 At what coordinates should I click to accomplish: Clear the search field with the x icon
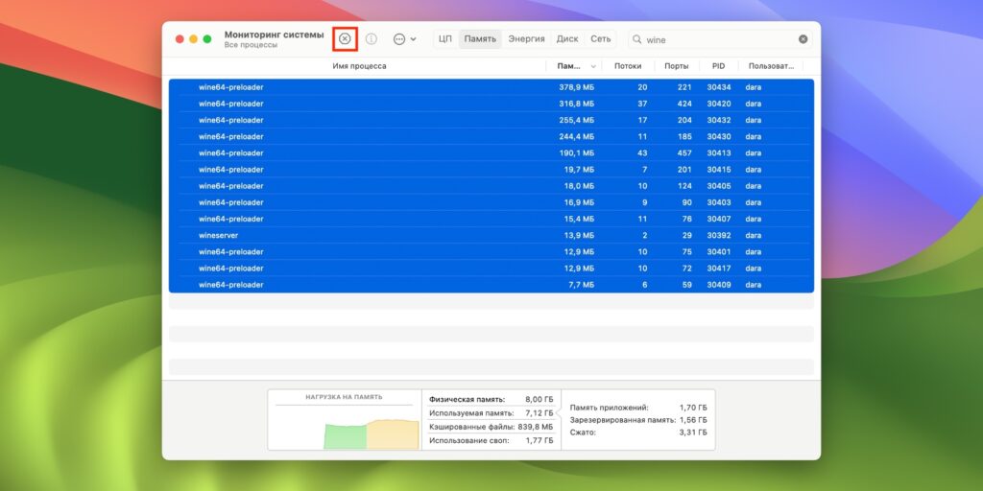803,38
